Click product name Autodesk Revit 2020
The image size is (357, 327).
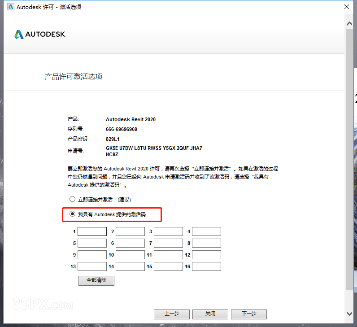(131, 120)
